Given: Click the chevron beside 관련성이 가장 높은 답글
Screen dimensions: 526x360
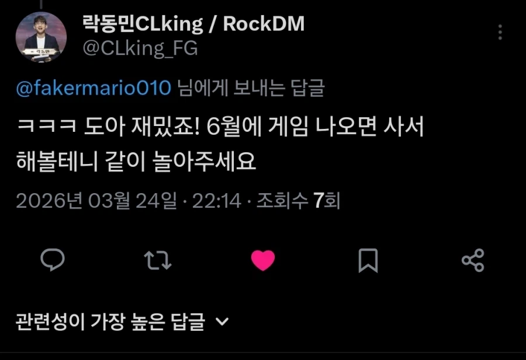Looking at the screenshot, I should click(x=222, y=322).
